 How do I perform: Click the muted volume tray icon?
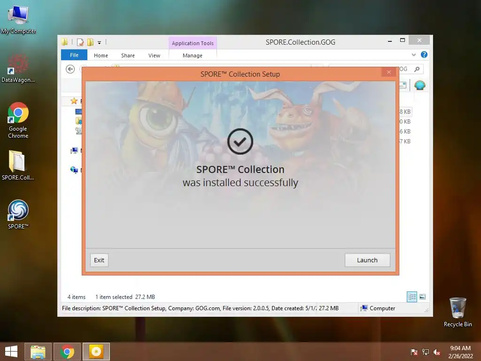[437, 352]
